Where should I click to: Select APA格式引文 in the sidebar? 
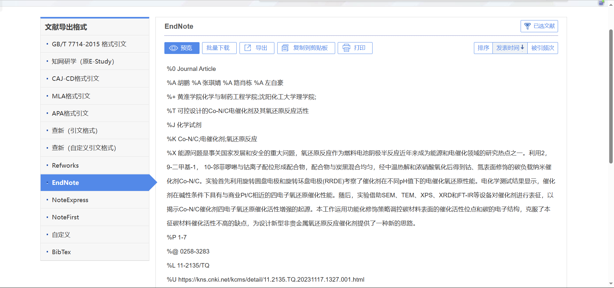tap(70, 113)
